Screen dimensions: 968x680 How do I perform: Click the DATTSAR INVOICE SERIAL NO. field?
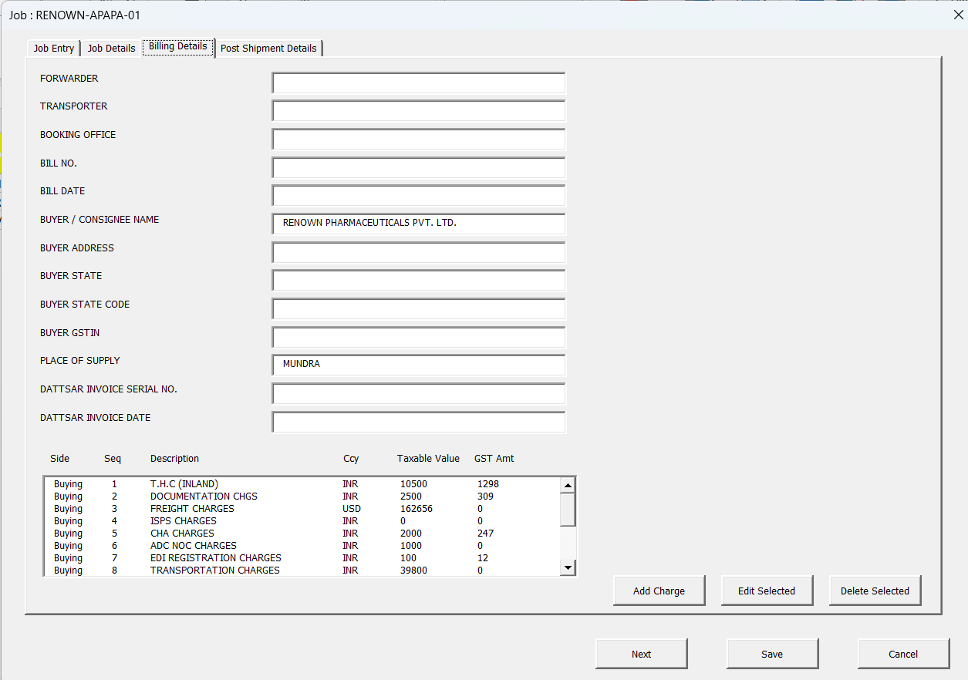pyautogui.click(x=419, y=394)
